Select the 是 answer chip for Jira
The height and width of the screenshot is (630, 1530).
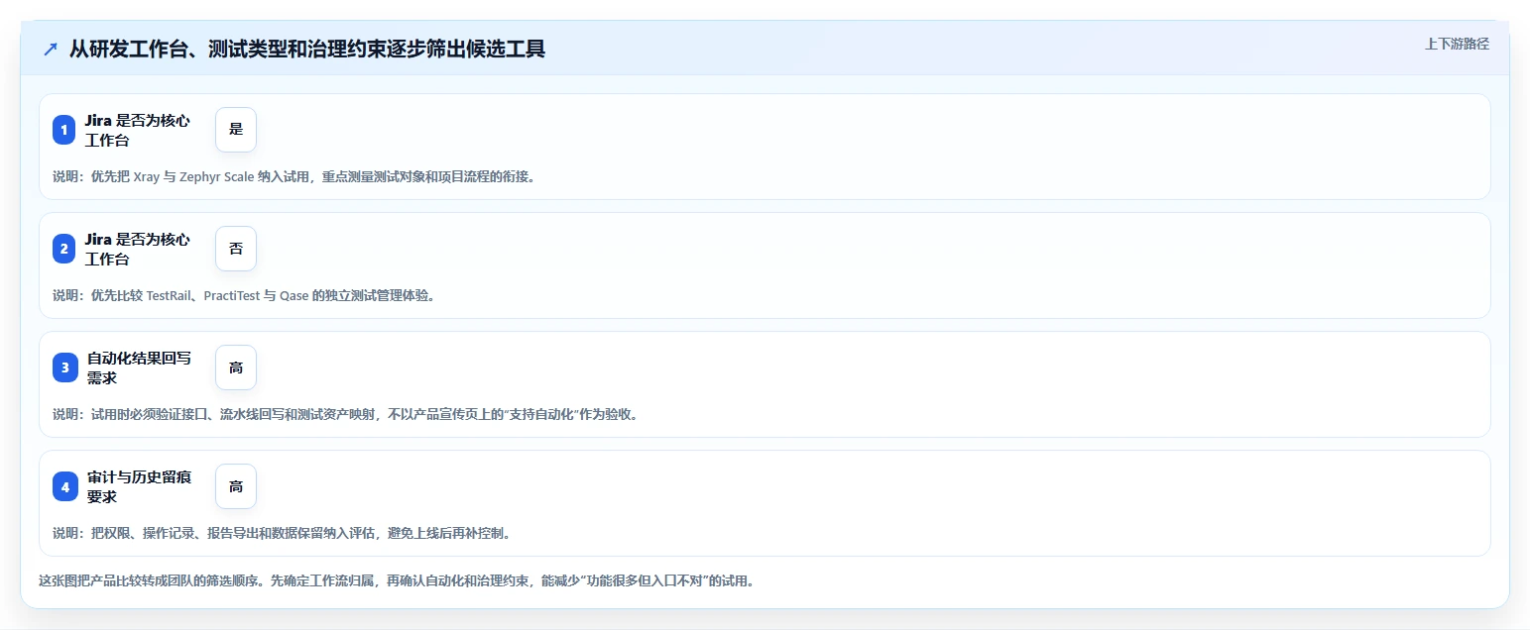[x=236, y=130]
